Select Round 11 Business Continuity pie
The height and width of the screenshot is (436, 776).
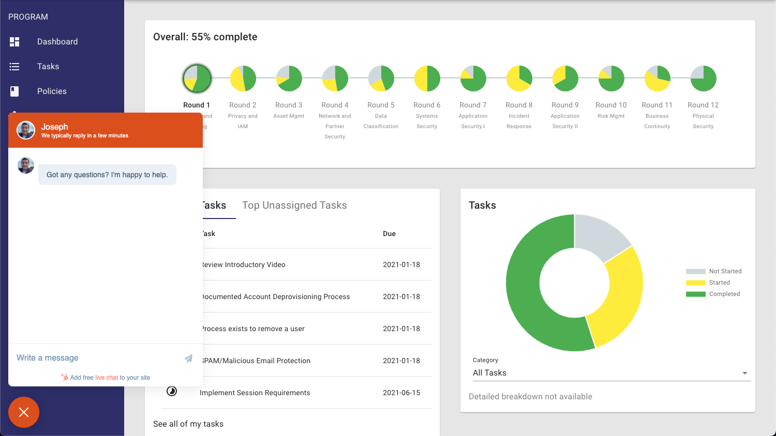658,79
